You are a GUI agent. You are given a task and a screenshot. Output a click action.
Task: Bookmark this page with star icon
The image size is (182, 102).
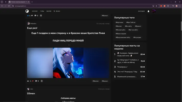[x=156, y=6]
